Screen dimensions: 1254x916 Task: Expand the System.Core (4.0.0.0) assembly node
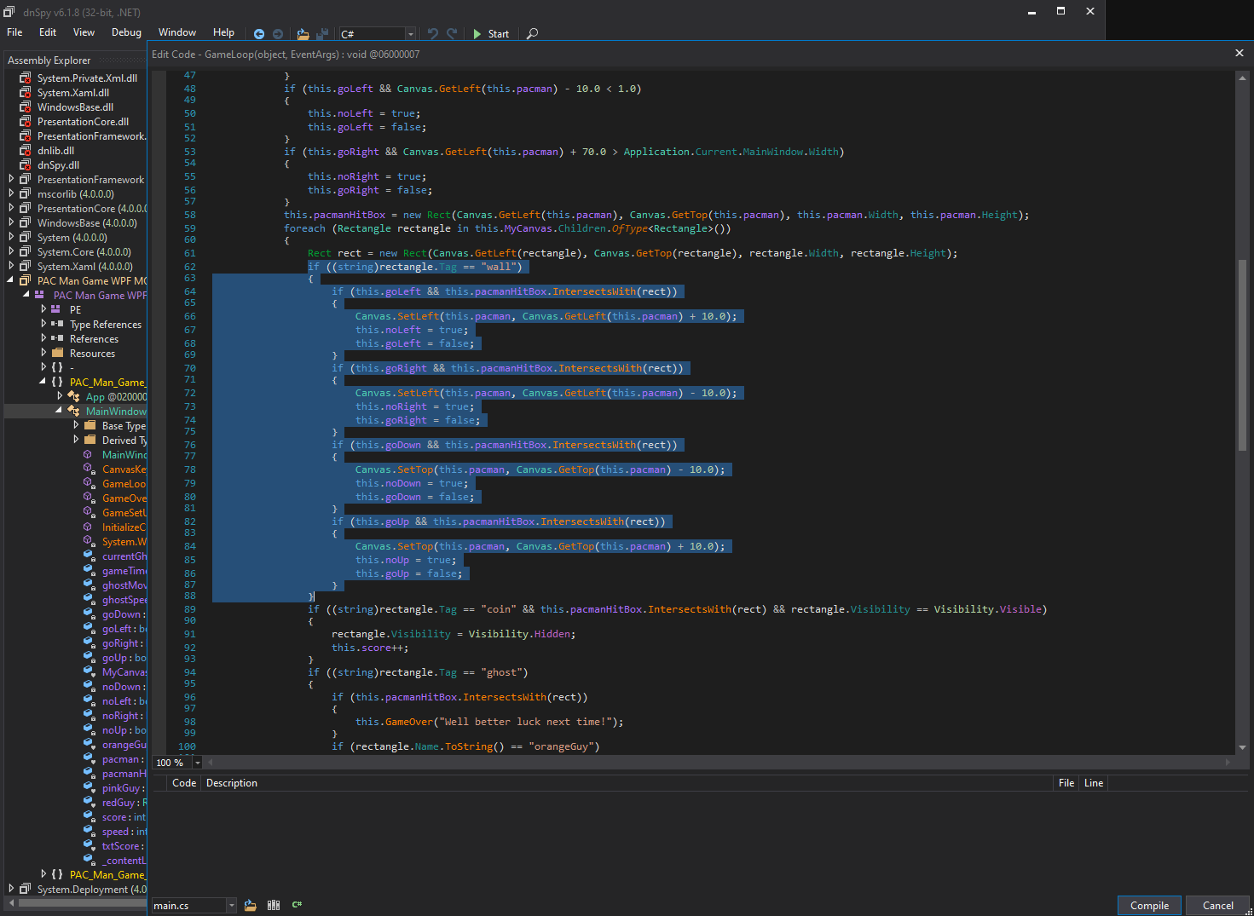coord(11,251)
